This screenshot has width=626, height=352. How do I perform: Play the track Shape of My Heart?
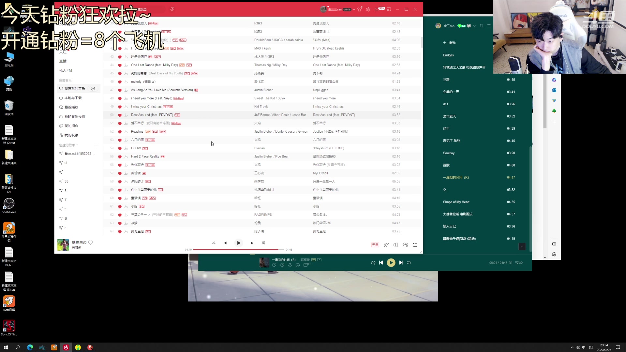[x=456, y=202]
